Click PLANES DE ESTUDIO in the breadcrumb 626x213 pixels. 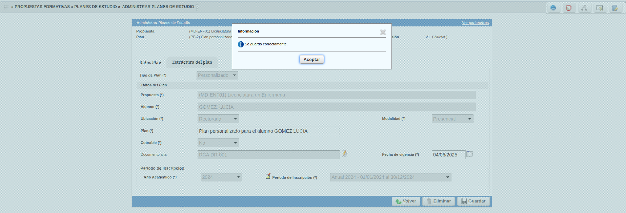96,7
